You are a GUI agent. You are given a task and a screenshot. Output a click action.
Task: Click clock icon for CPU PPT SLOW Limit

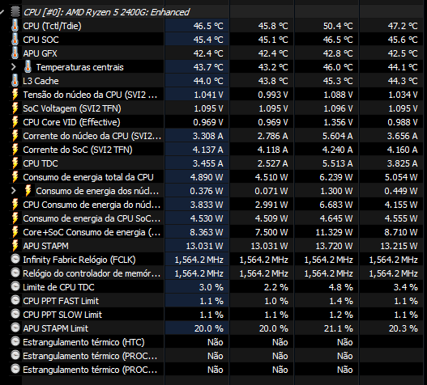click(x=15, y=314)
